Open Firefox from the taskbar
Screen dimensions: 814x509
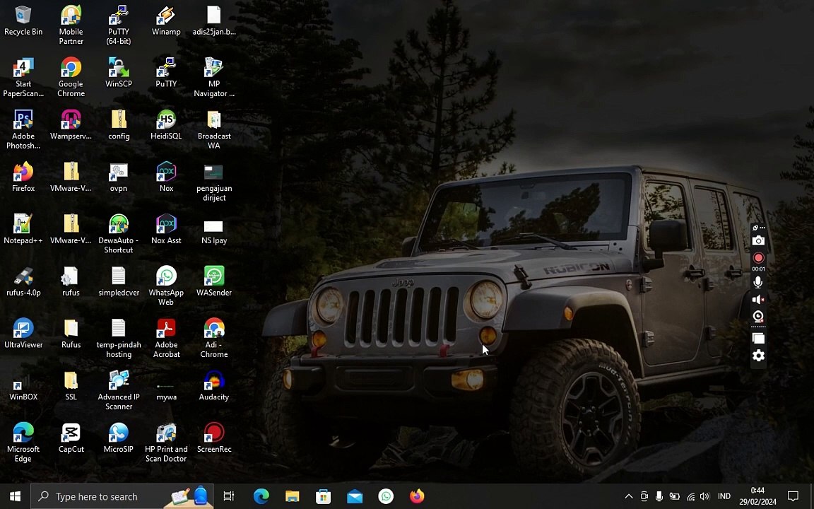417,496
